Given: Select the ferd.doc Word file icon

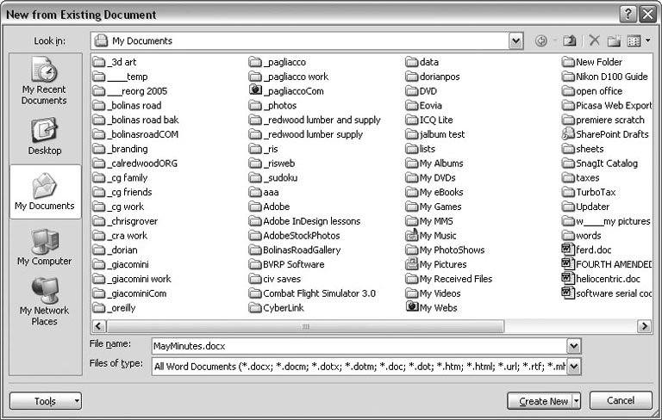Looking at the screenshot, I should pos(568,250).
